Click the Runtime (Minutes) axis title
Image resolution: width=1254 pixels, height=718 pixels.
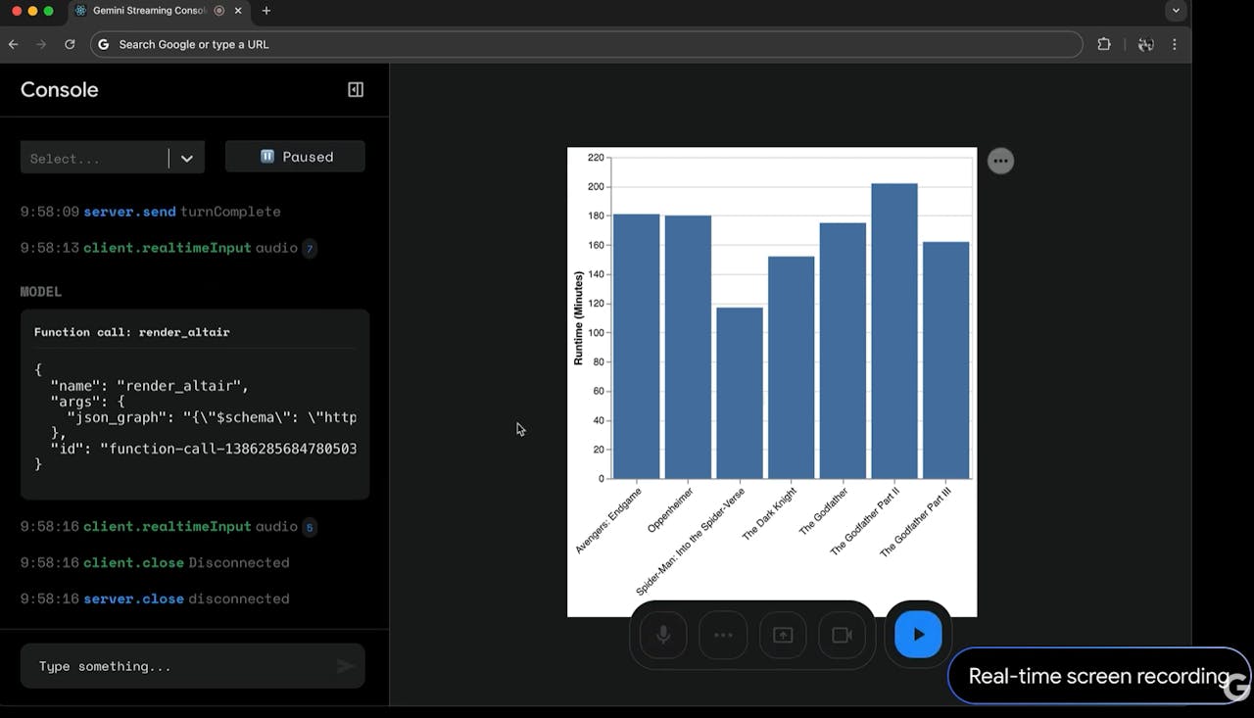pyautogui.click(x=578, y=318)
